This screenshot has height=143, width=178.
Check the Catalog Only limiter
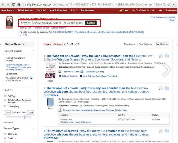(5, 106)
